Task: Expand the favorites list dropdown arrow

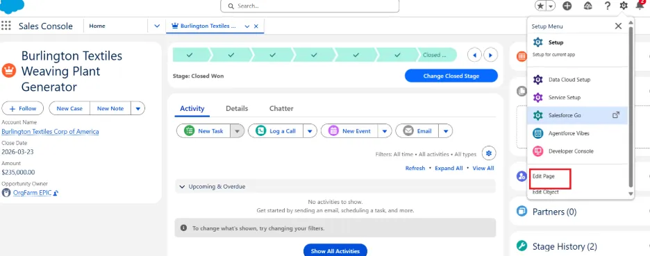Action: click(551, 6)
